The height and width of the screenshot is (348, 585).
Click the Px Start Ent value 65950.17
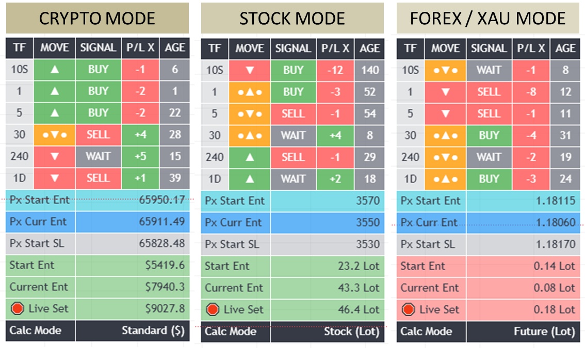click(x=161, y=200)
